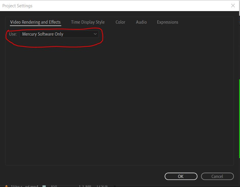Expand the Use combo box showing Mercury Software Only
240x187 pixels.
[x=58, y=34]
